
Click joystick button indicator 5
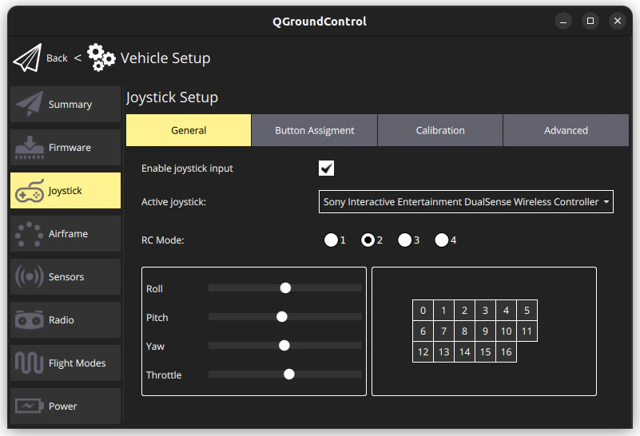click(x=527, y=311)
